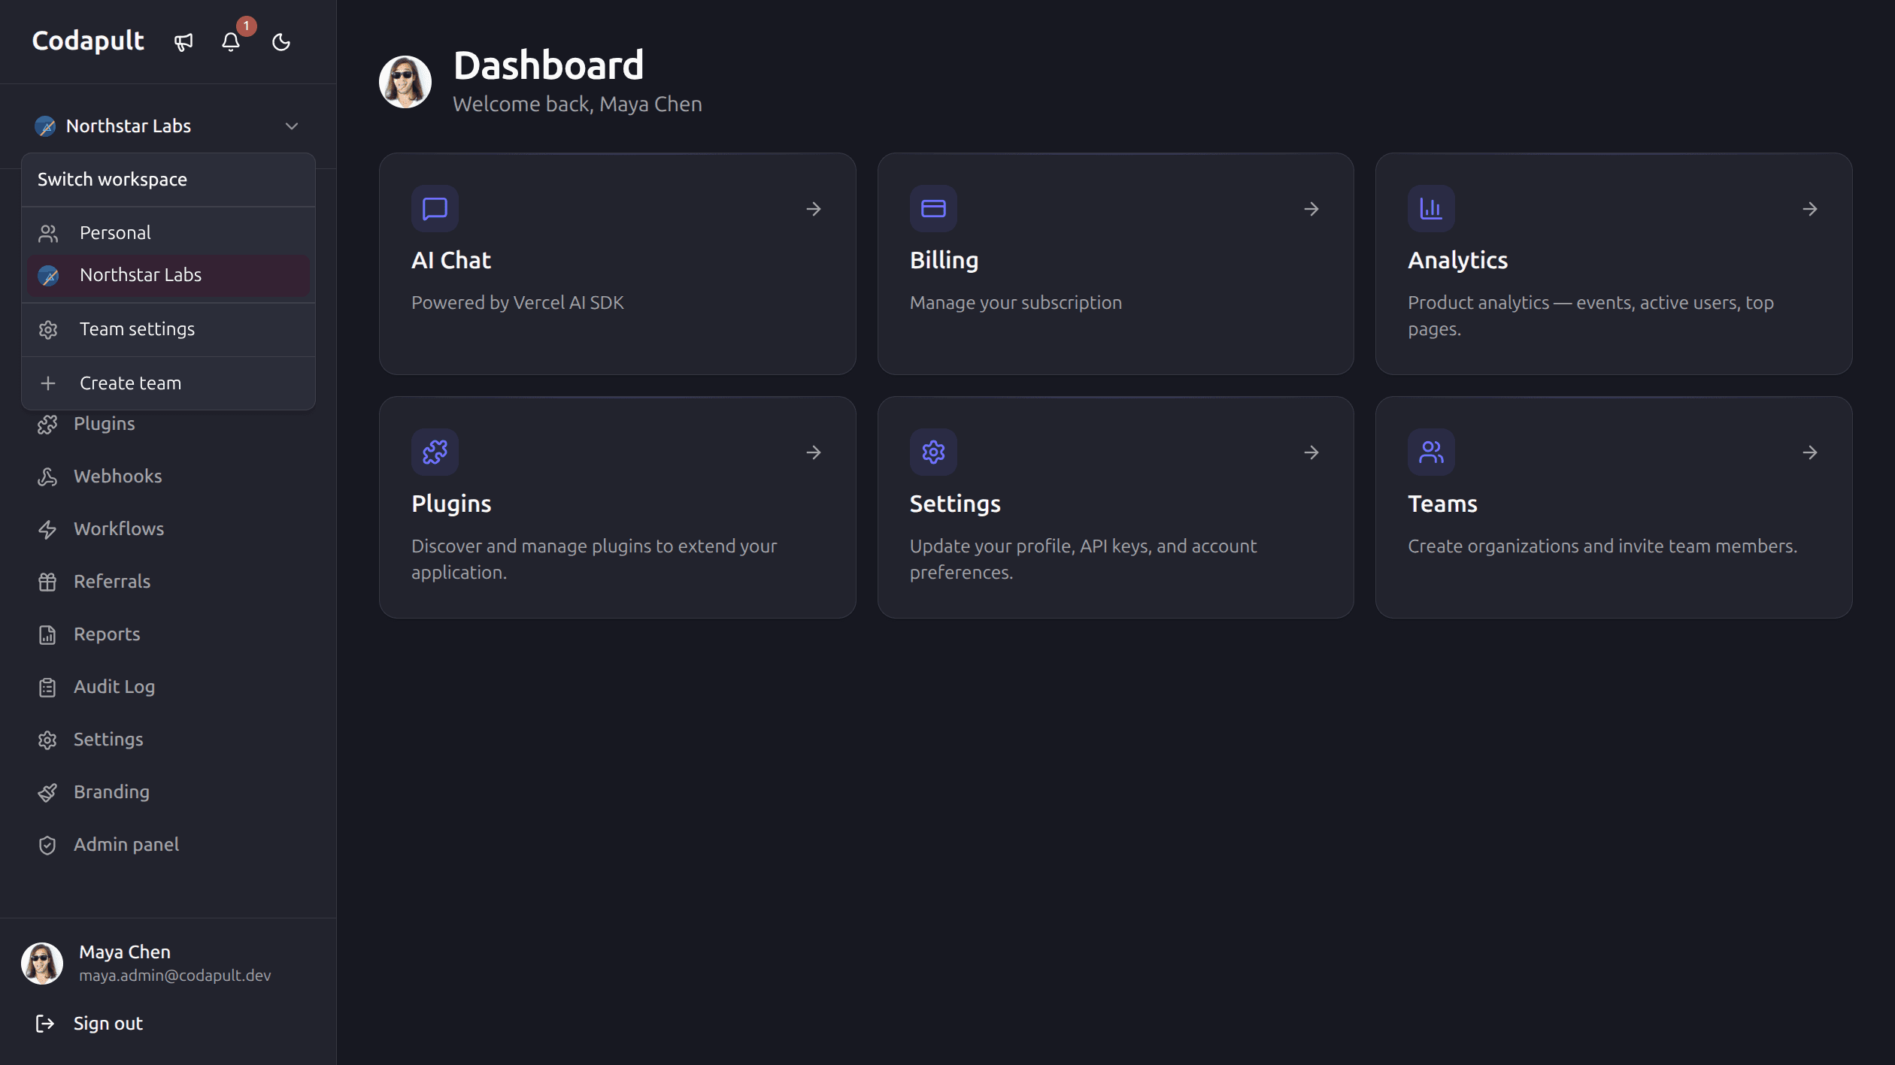This screenshot has height=1065, width=1895.
Task: Click the plus icon beside Create team
Action: coord(48,383)
